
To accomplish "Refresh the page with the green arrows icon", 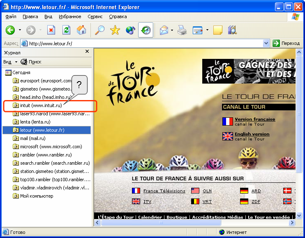I will click(66, 30).
